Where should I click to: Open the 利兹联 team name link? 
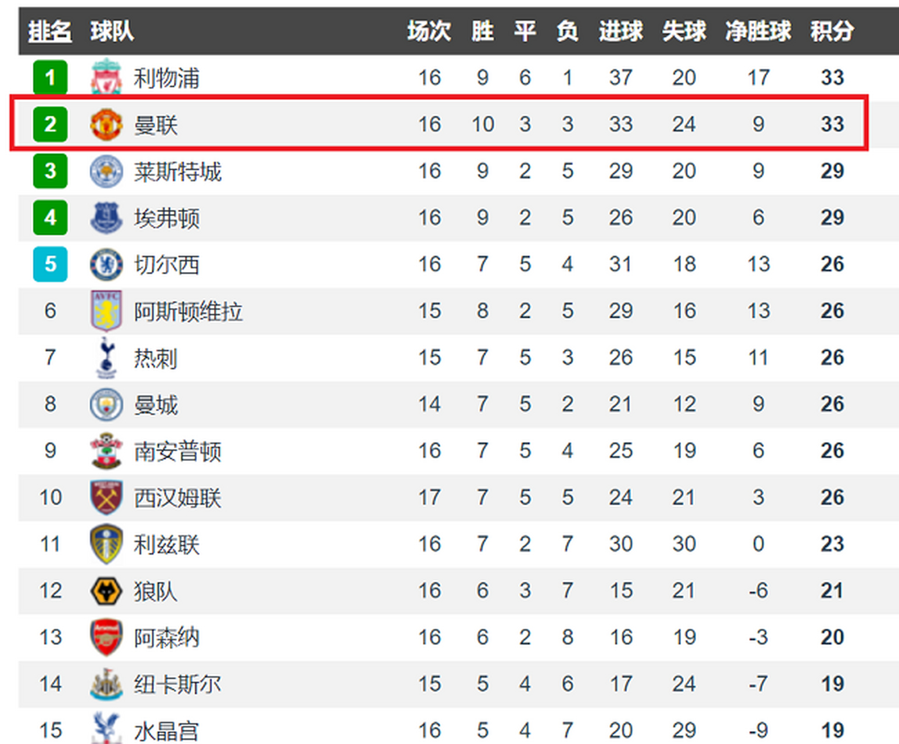coord(166,545)
